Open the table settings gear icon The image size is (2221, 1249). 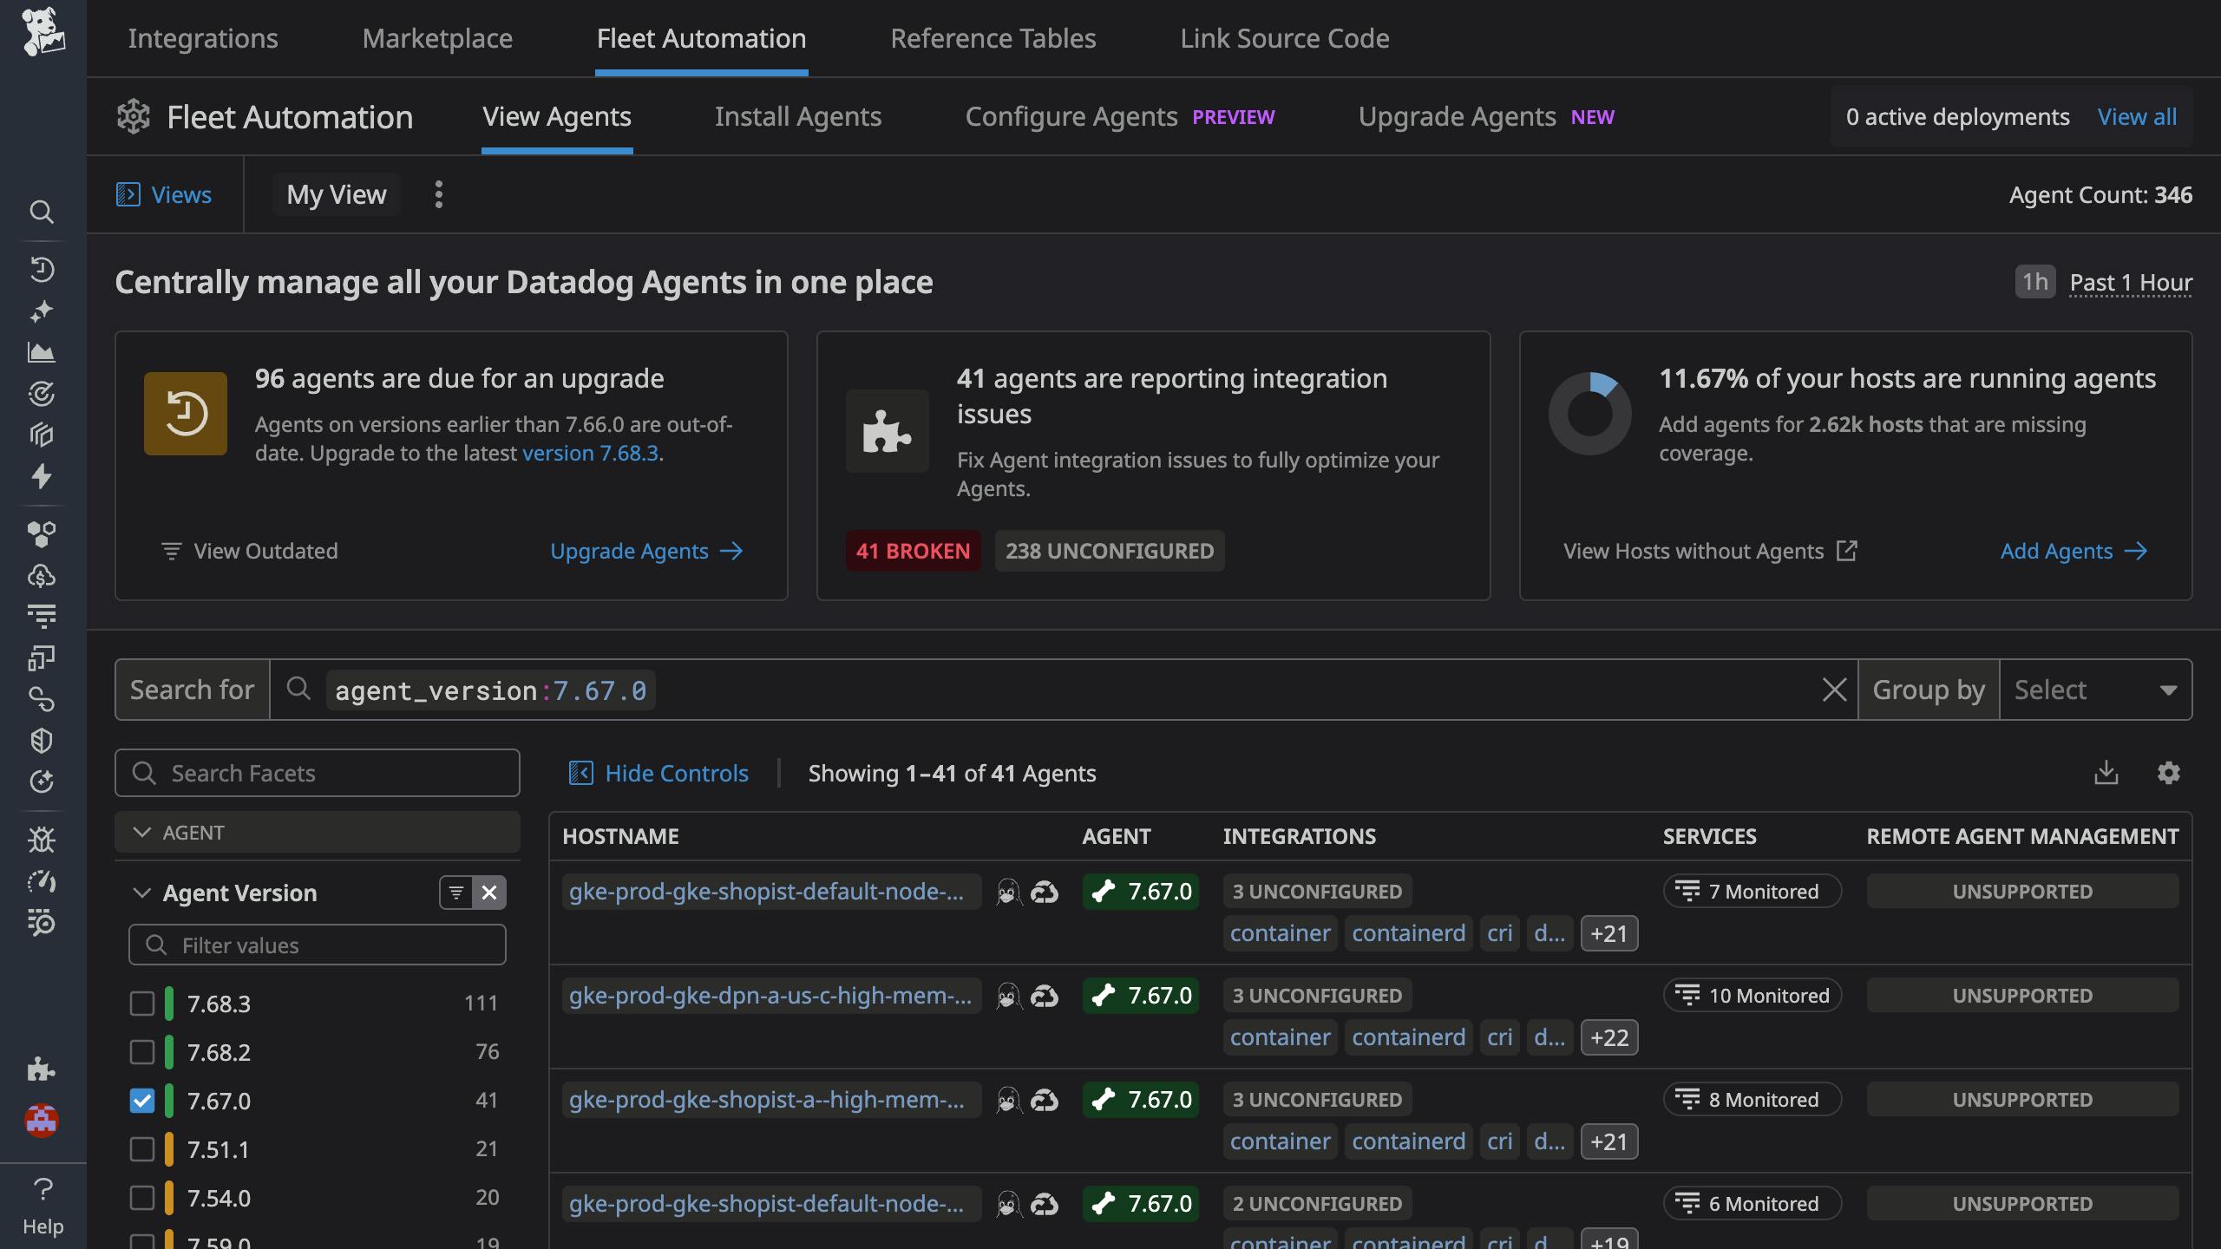[2170, 772]
